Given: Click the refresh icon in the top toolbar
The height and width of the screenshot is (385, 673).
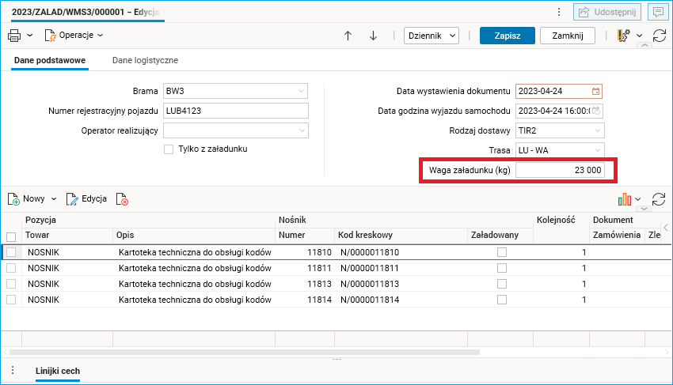Looking at the screenshot, I should click(x=659, y=36).
